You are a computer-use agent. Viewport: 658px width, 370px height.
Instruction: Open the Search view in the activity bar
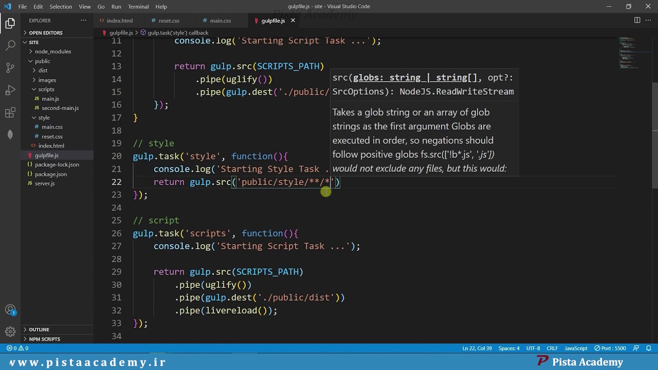point(10,46)
